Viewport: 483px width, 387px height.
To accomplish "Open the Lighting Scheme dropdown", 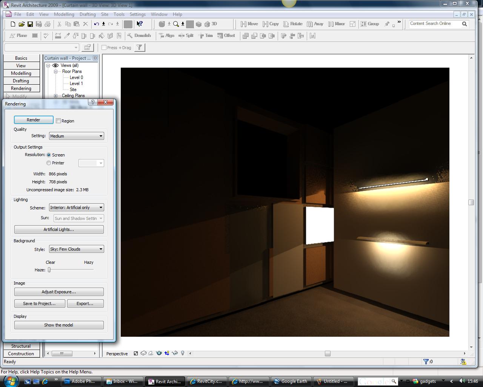I will tap(76, 207).
